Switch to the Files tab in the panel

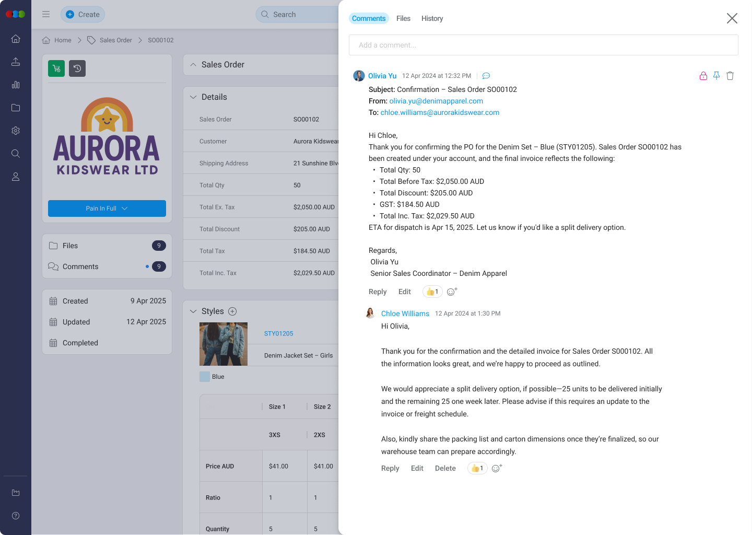coord(403,18)
